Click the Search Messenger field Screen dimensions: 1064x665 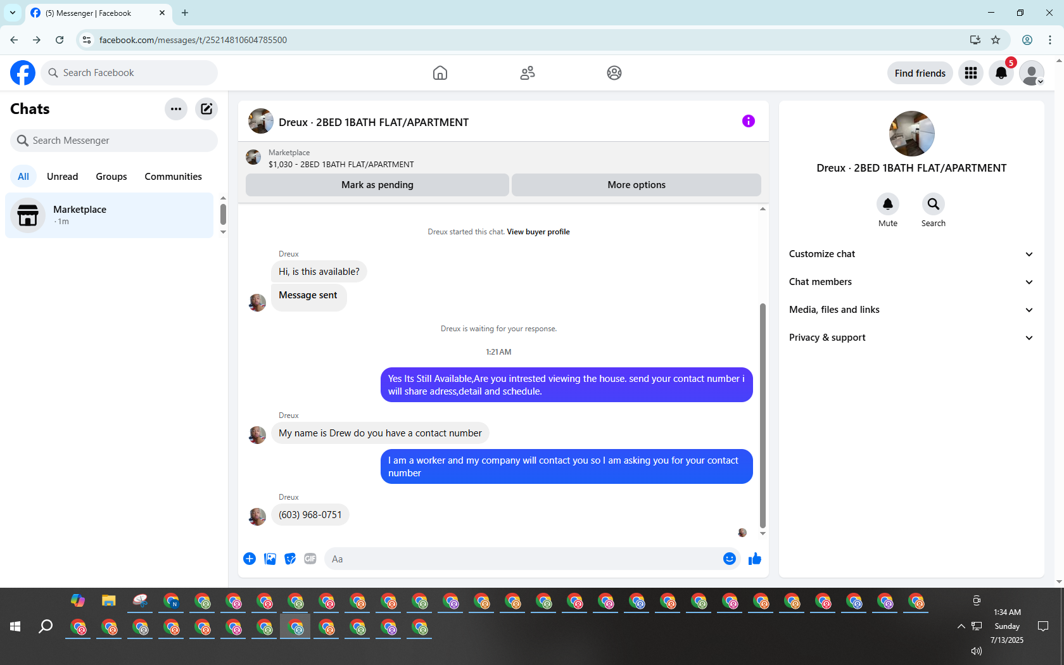114,141
